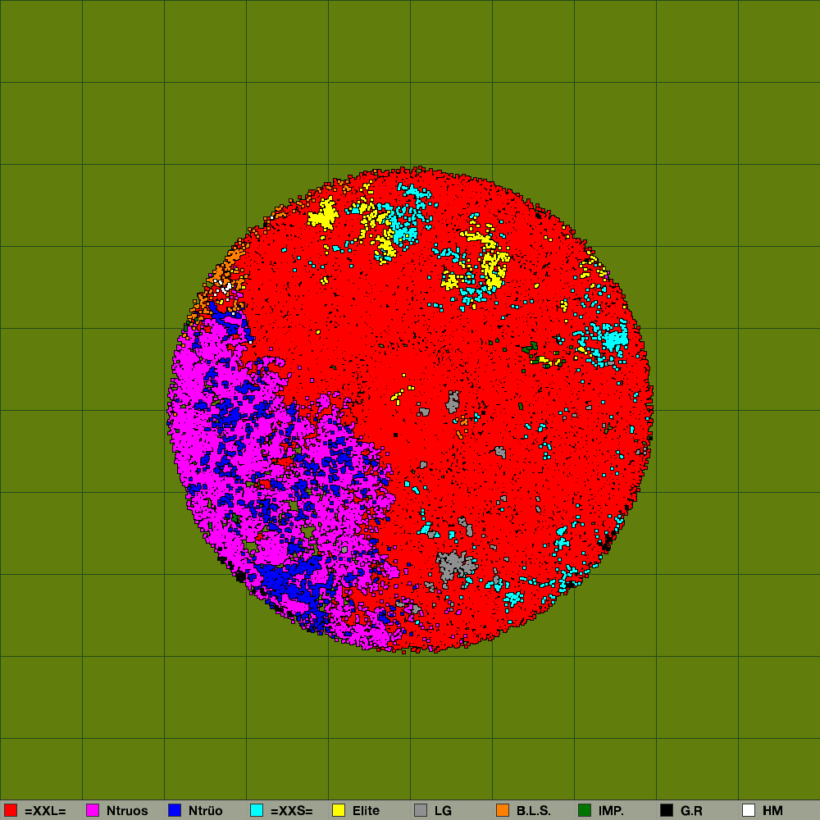Click the magenta Ntruos legend swatch
820x820 pixels.
93,810
